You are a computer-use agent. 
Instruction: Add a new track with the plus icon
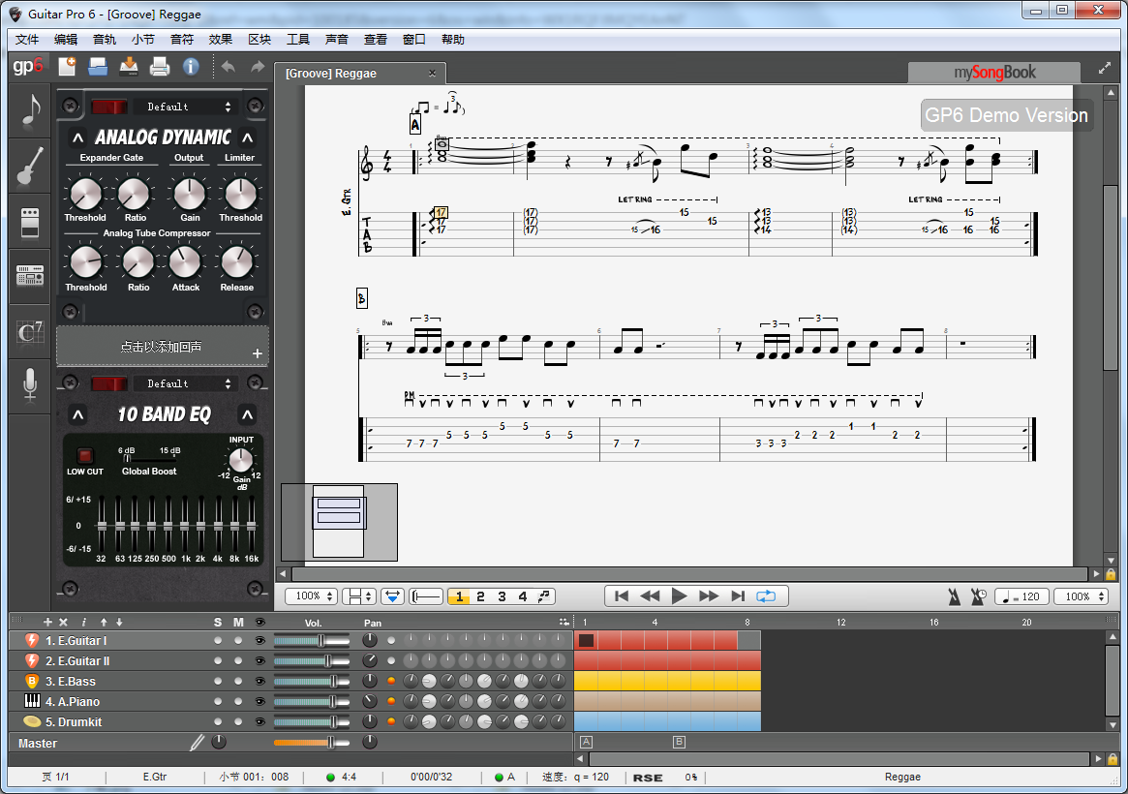pos(46,622)
